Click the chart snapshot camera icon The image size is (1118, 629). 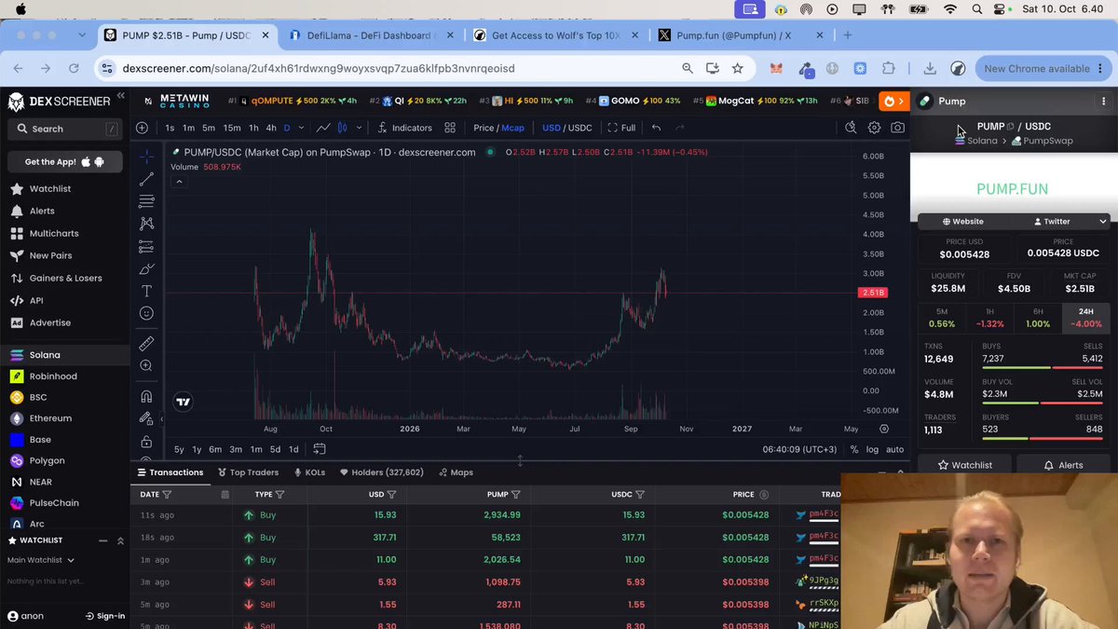point(897,128)
